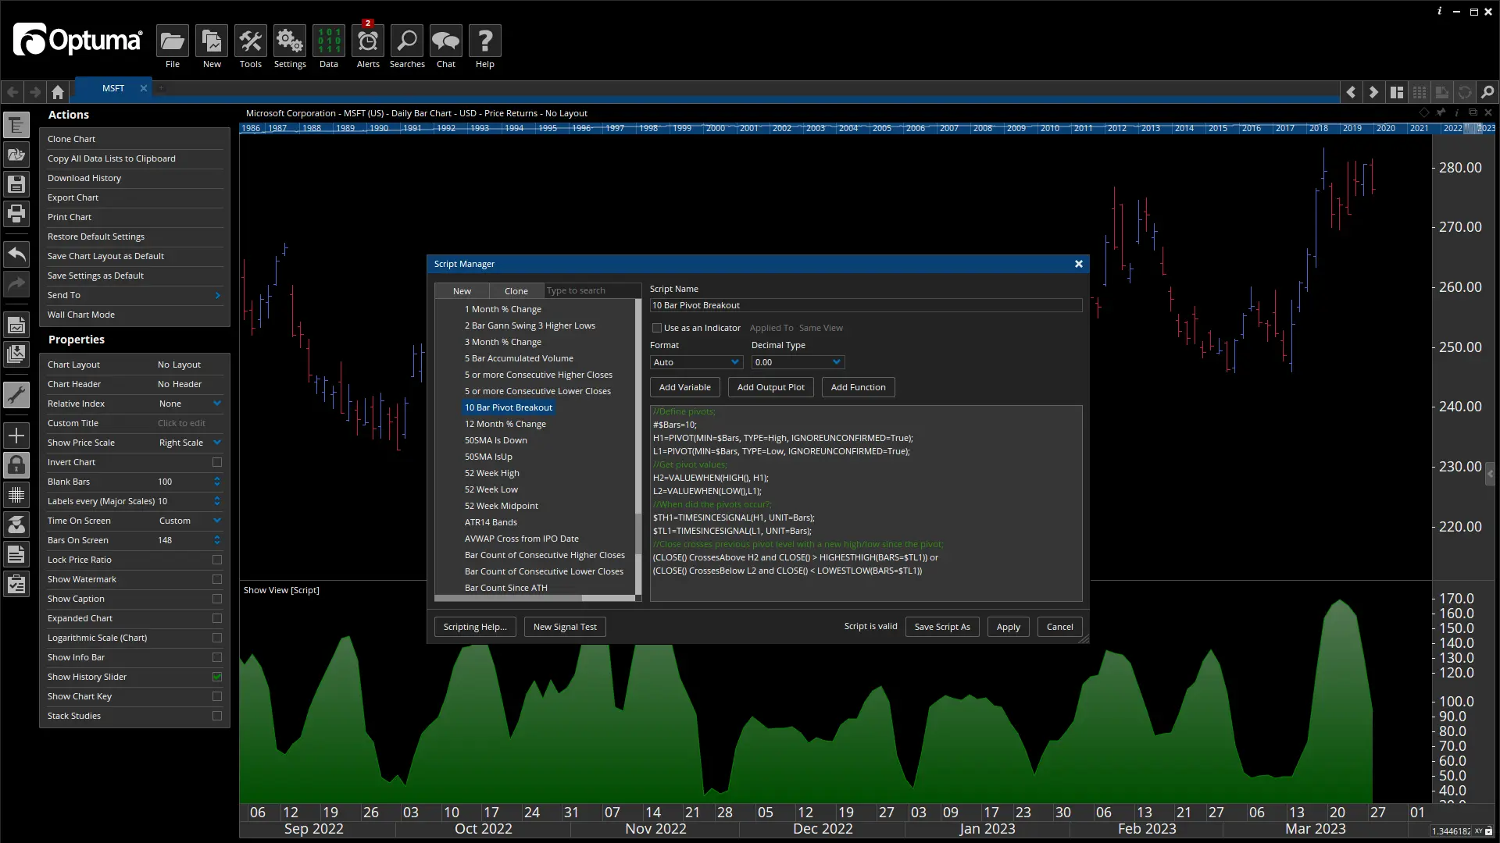Click the history slider handle near 2022
The width and height of the screenshot is (1500, 843).
click(x=1473, y=128)
